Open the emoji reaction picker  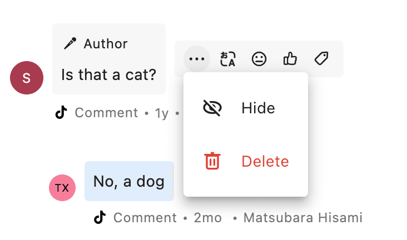point(259,59)
